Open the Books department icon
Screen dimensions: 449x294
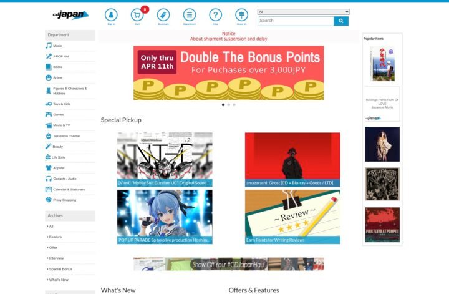point(49,67)
